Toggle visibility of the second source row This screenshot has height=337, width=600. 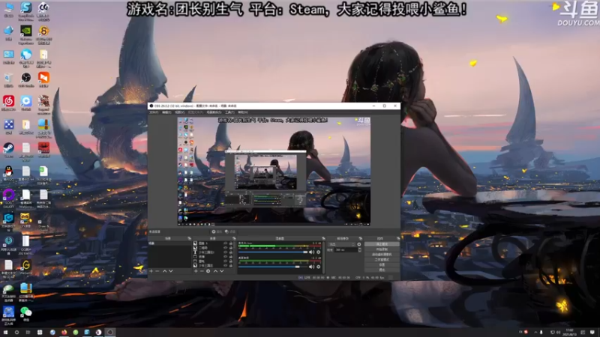click(226, 248)
